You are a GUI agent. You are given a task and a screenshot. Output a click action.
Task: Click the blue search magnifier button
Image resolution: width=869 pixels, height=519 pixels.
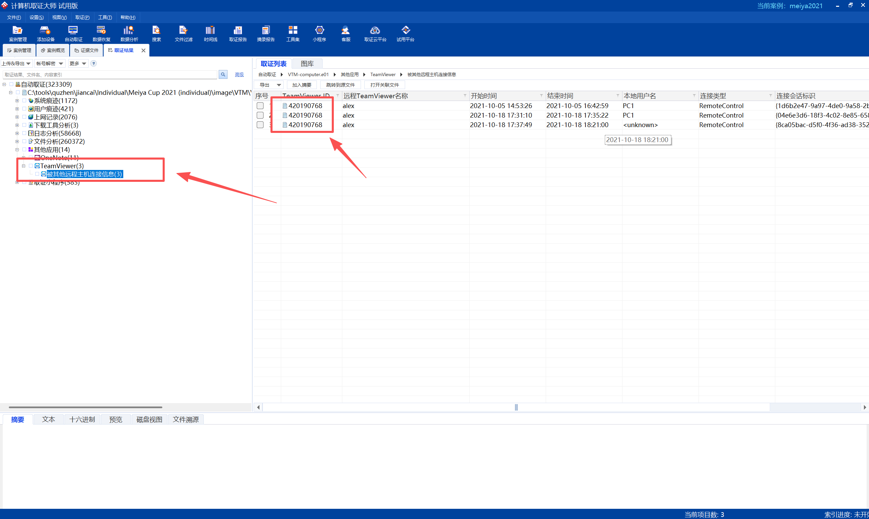coord(223,74)
